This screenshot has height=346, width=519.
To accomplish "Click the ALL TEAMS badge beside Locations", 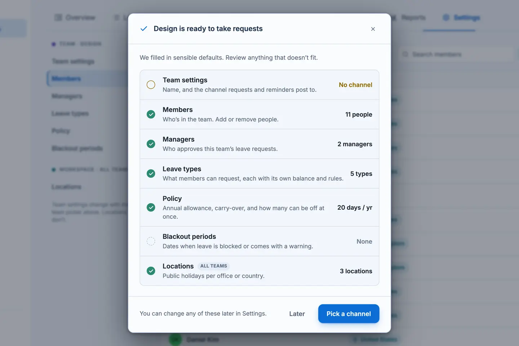I will point(214,266).
